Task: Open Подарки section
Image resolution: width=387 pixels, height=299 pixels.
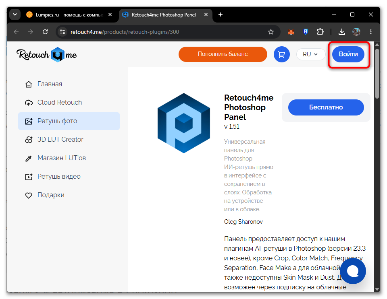Action: pos(69,195)
